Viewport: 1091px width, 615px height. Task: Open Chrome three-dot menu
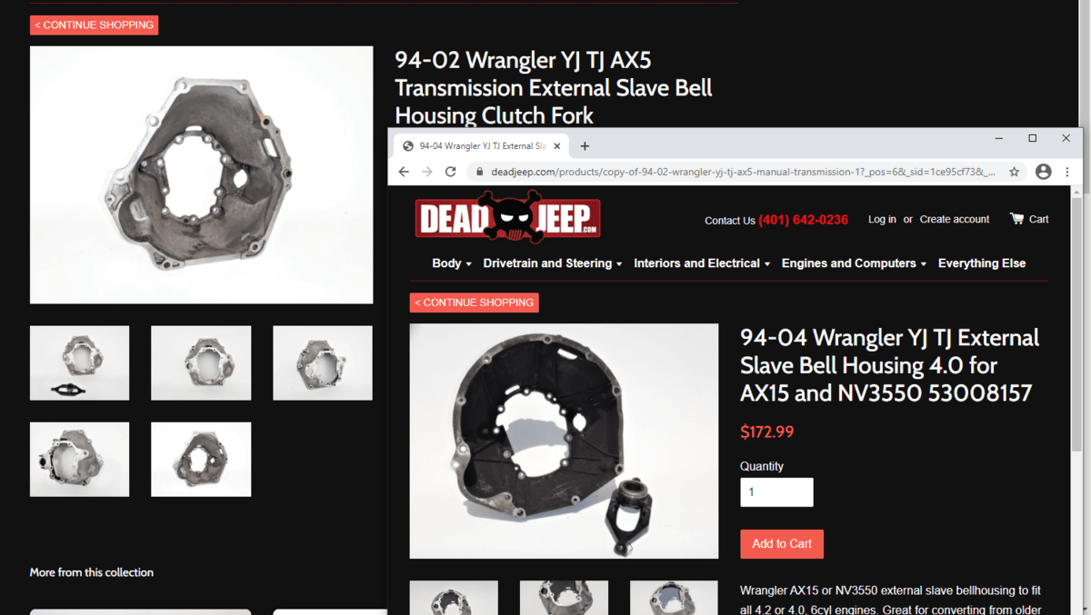(1067, 172)
